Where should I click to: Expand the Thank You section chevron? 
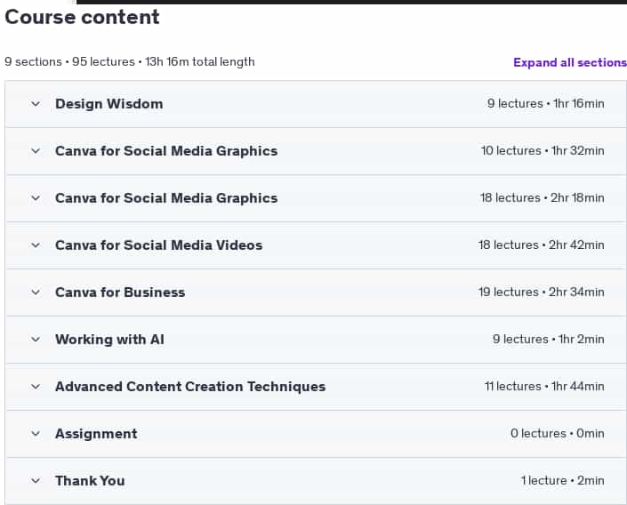36,481
